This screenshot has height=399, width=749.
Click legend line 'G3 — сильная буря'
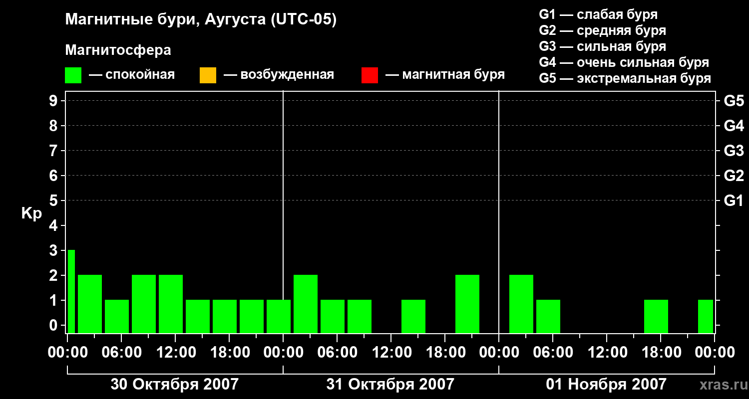pyautogui.click(x=602, y=46)
